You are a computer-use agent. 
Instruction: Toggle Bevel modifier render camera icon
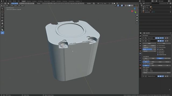point(159,41)
